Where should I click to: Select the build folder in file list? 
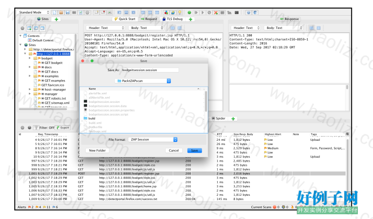[x=92, y=119]
